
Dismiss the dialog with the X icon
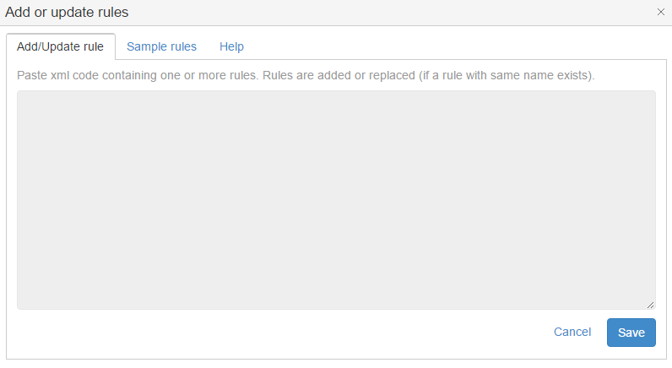pyautogui.click(x=660, y=13)
